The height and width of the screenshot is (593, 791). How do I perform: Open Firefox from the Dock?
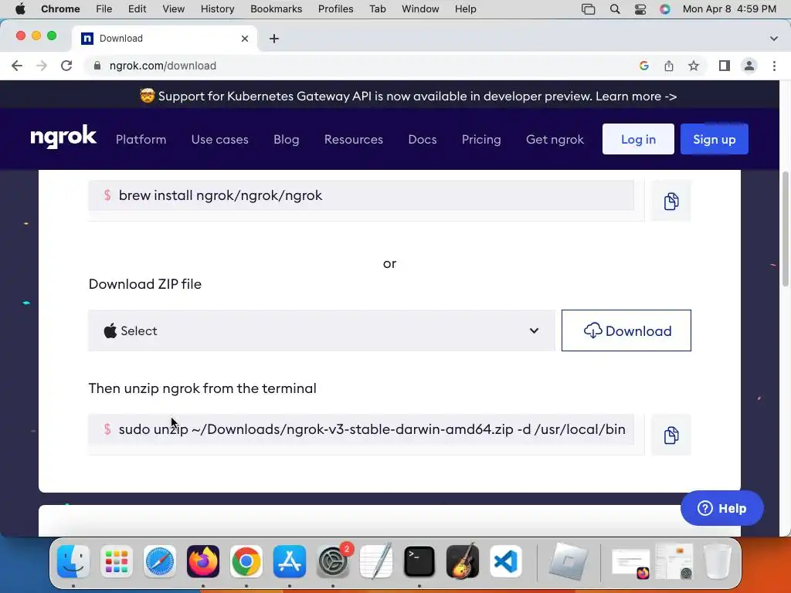[x=203, y=561]
